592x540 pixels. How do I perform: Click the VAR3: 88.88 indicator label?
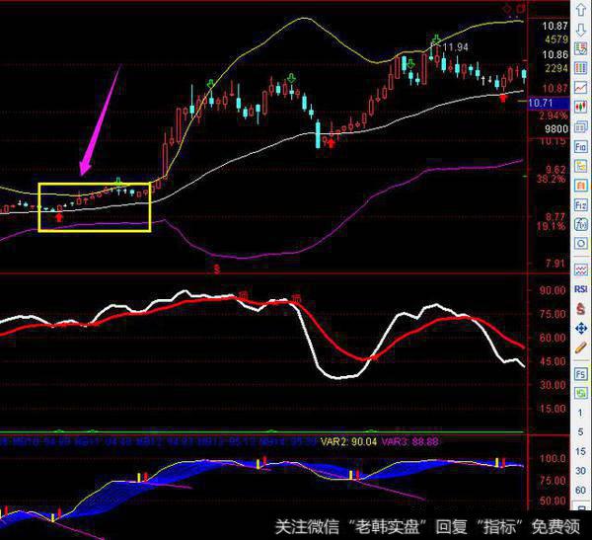point(410,441)
